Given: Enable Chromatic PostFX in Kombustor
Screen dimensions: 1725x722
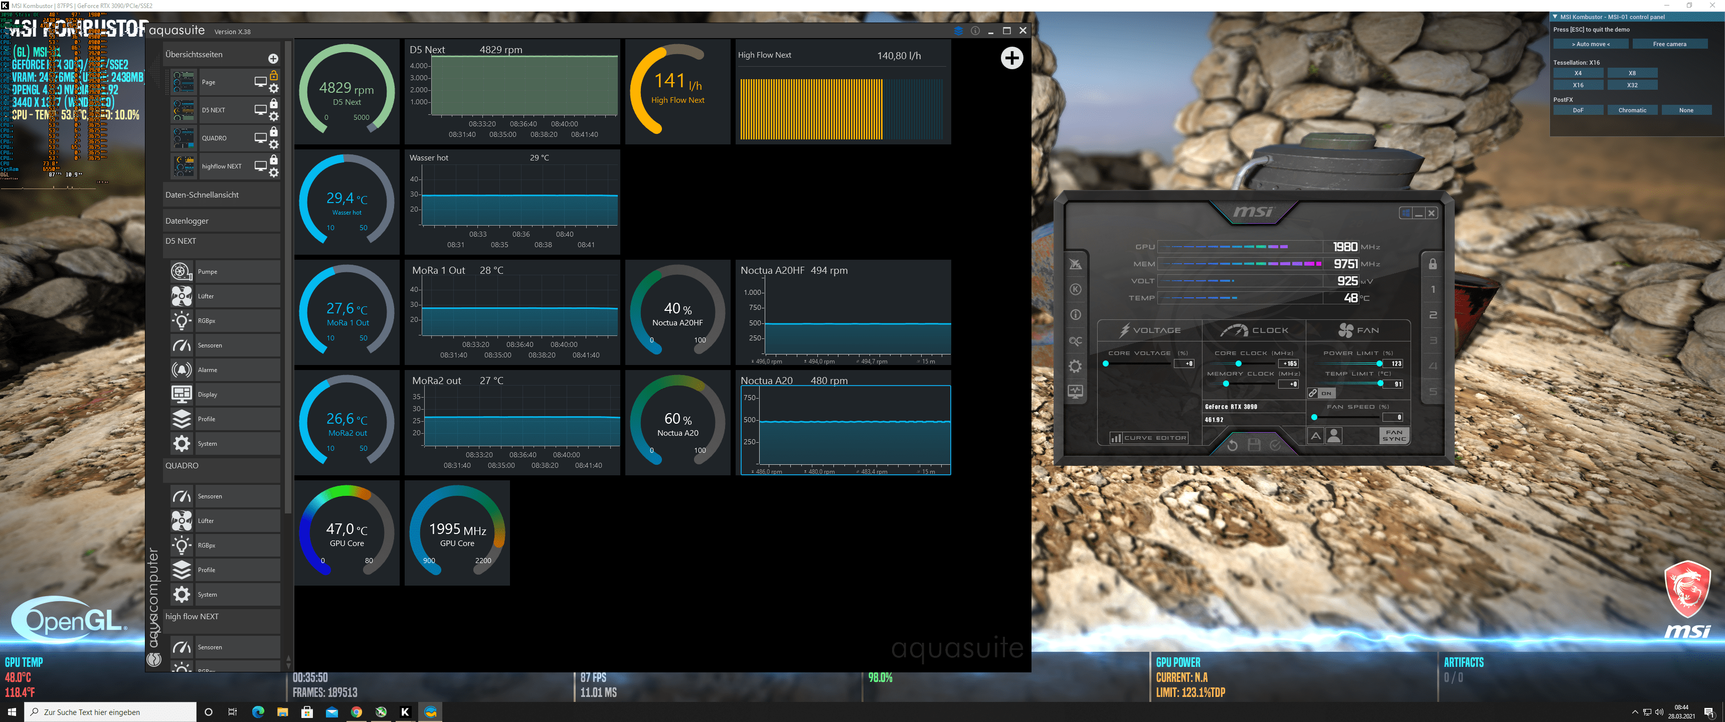Looking at the screenshot, I should click(1632, 110).
